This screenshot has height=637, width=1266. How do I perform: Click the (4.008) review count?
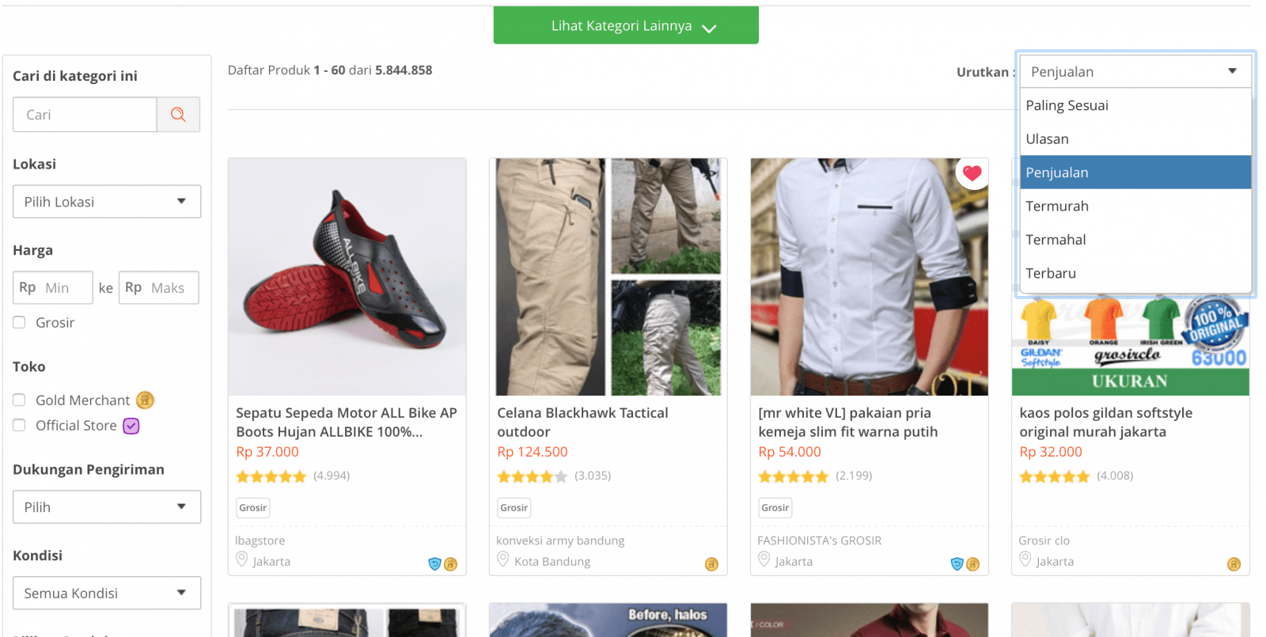(1115, 476)
